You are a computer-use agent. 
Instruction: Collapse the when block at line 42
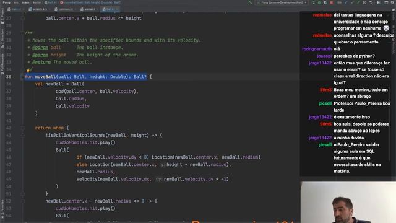click(22, 128)
